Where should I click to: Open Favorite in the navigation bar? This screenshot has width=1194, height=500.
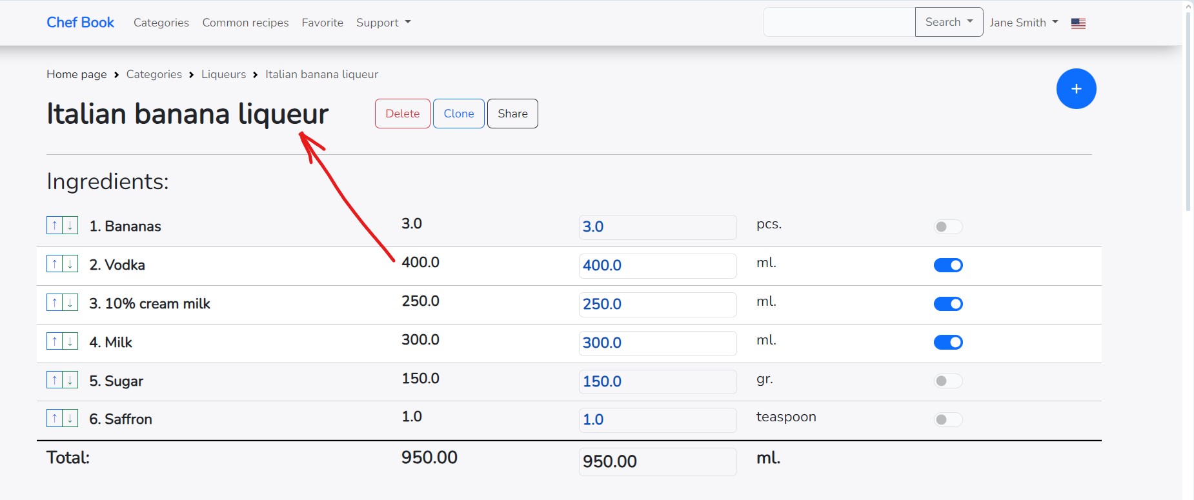[322, 23]
